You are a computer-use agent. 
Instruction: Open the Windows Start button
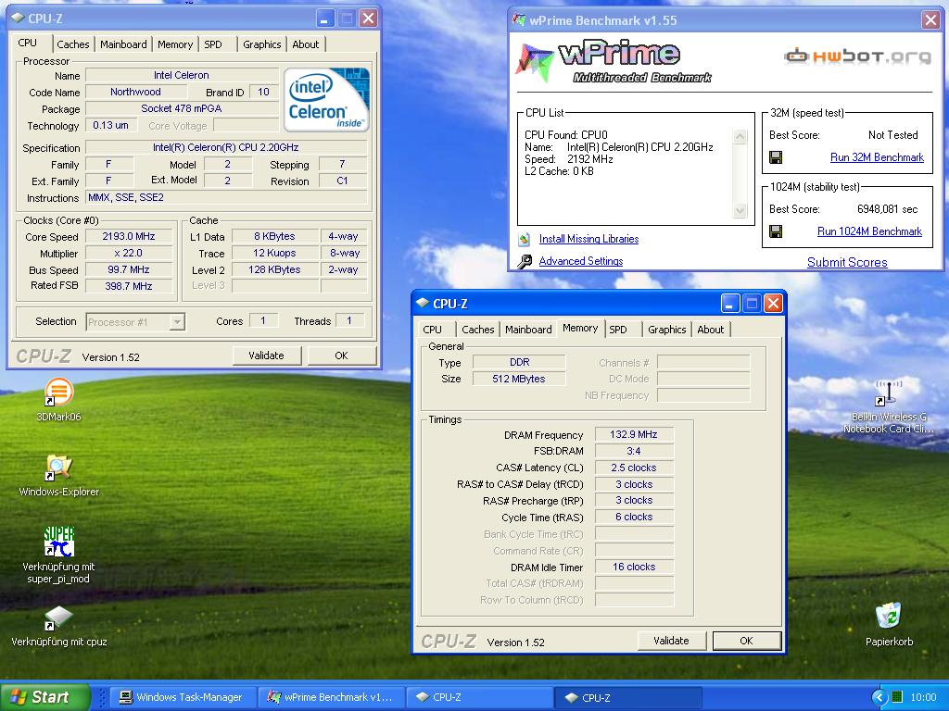pos(44,697)
